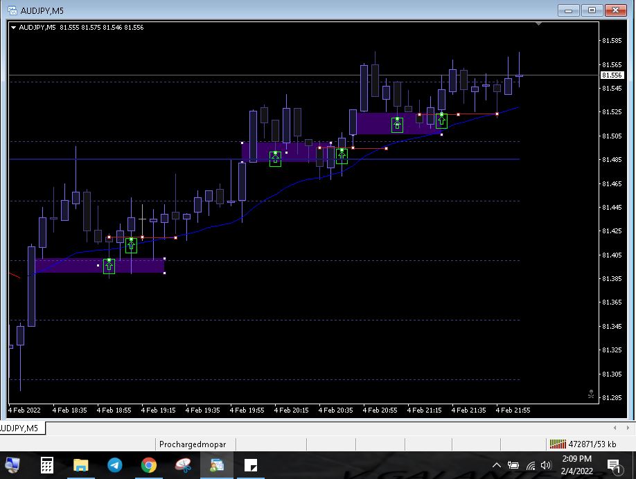
Task: Click the AUDJPY,M5 label dropdown triangle
Action: tap(14, 28)
